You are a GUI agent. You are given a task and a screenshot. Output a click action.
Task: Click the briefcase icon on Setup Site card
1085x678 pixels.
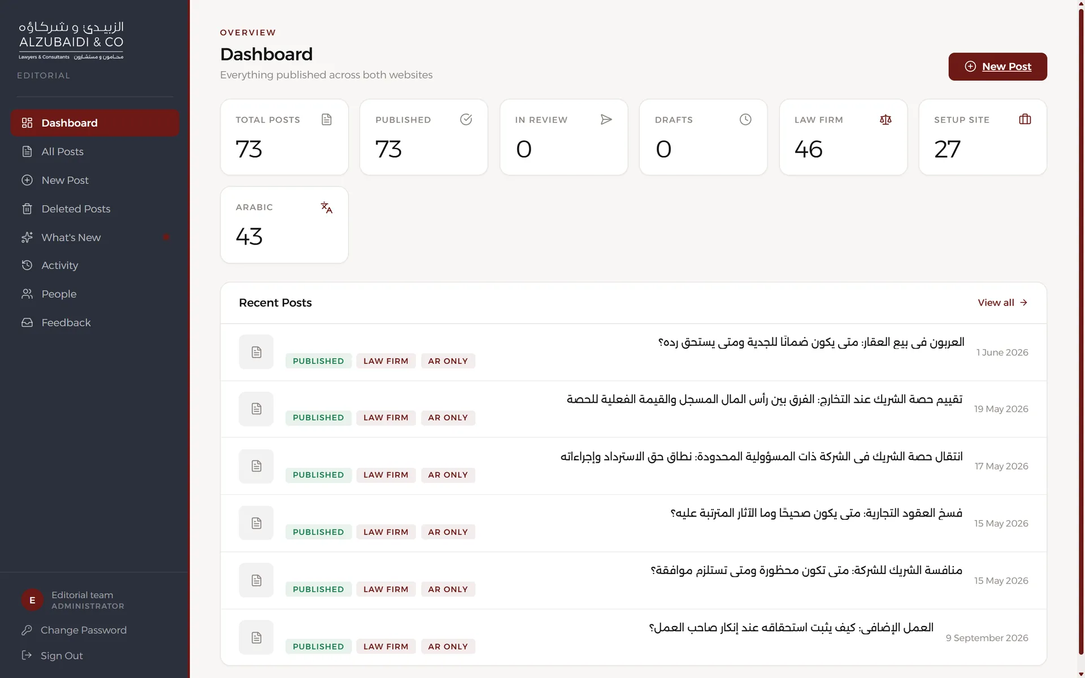point(1025,119)
